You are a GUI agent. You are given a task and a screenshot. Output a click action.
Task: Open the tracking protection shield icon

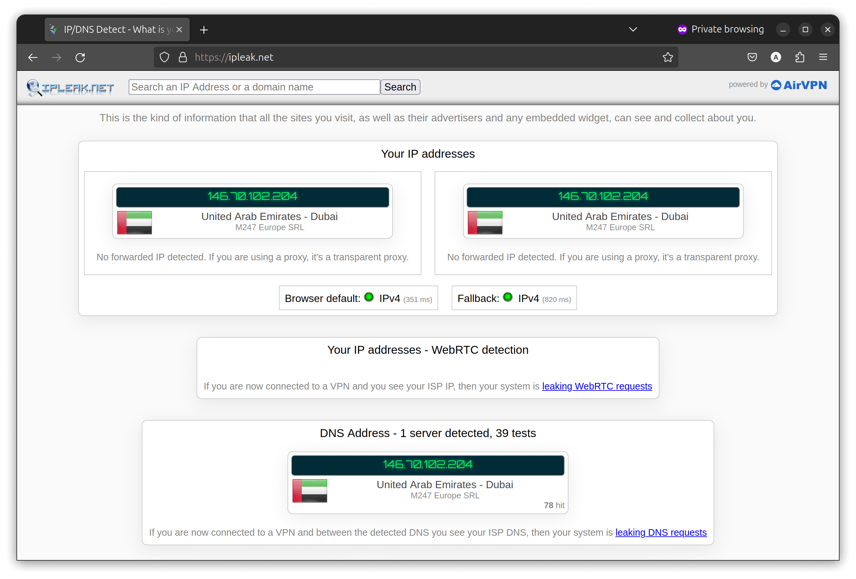click(x=164, y=57)
